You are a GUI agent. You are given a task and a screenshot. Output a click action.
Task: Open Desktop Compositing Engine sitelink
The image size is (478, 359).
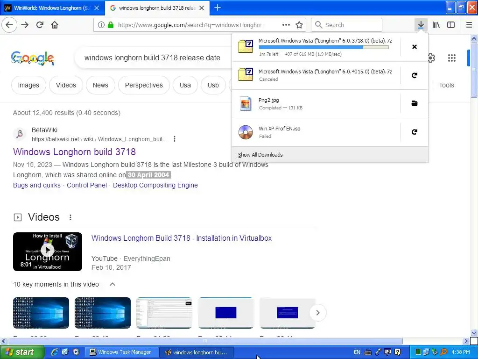(155, 185)
